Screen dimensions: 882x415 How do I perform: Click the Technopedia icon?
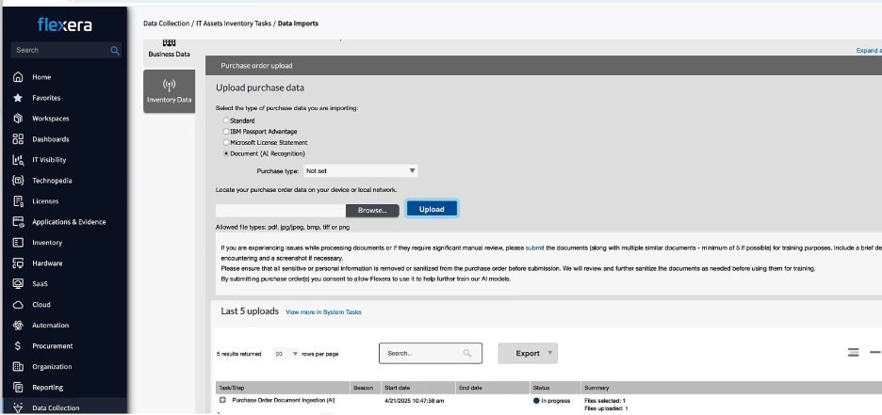[x=18, y=181]
